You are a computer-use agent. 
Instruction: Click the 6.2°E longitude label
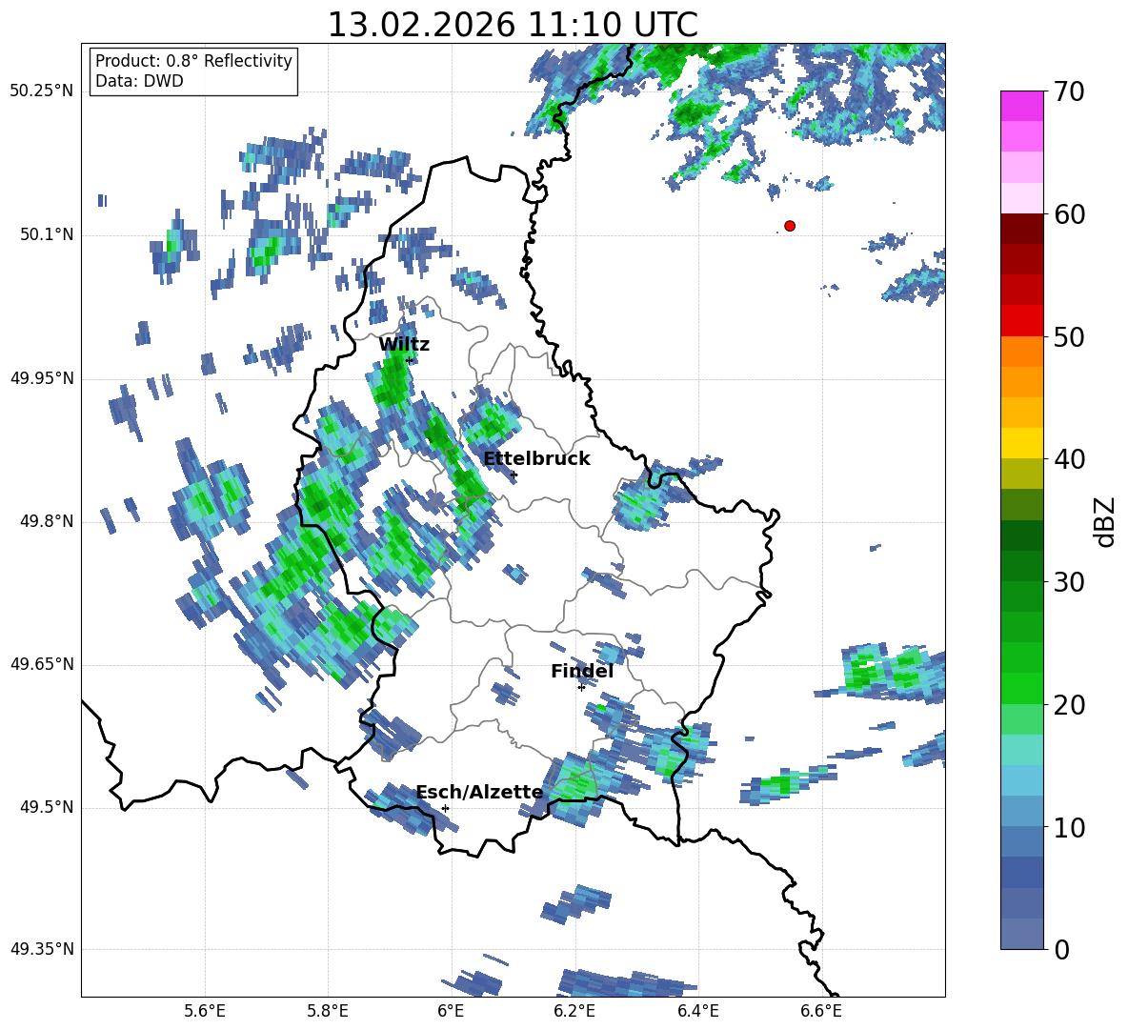pos(574,1011)
